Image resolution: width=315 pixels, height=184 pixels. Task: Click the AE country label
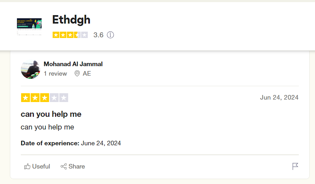click(87, 74)
